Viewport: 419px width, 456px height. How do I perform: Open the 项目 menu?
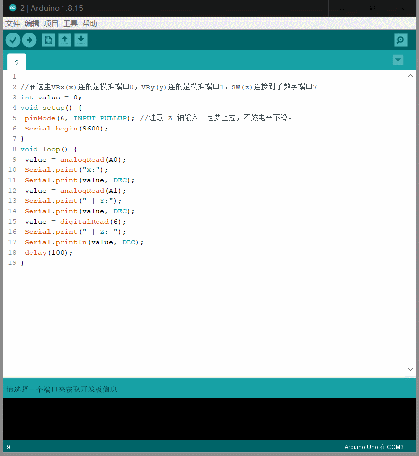click(x=51, y=23)
